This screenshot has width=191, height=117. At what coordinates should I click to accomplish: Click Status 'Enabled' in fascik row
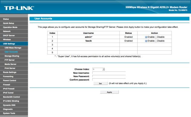click(x=129, y=41)
